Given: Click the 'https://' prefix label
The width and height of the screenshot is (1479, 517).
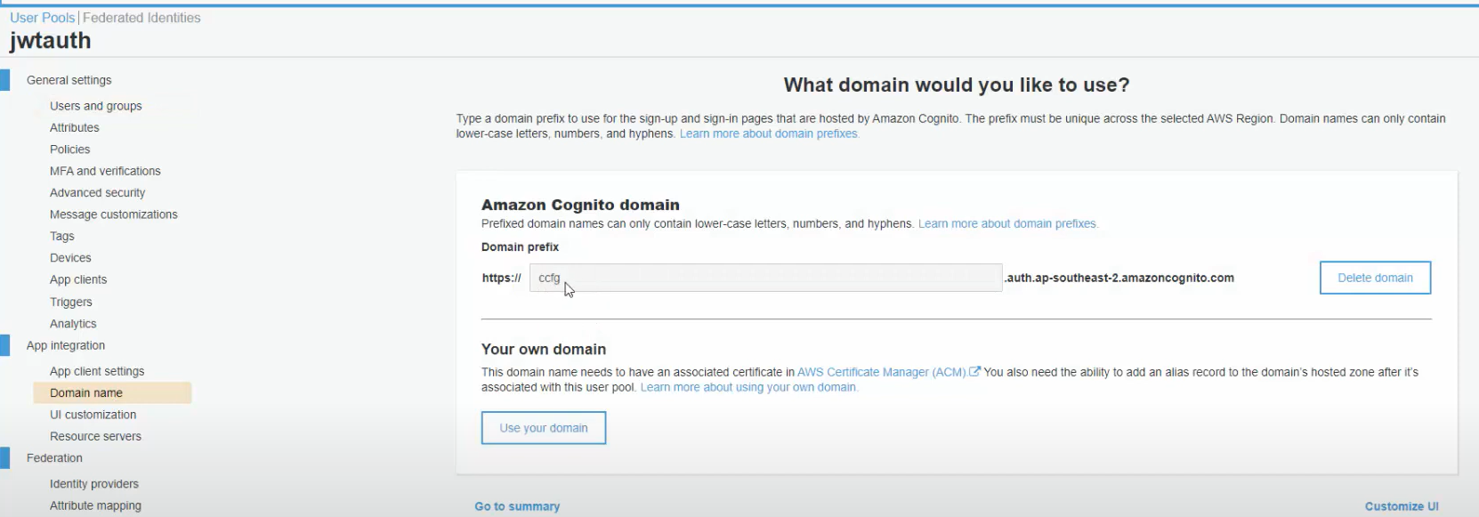Looking at the screenshot, I should (502, 278).
